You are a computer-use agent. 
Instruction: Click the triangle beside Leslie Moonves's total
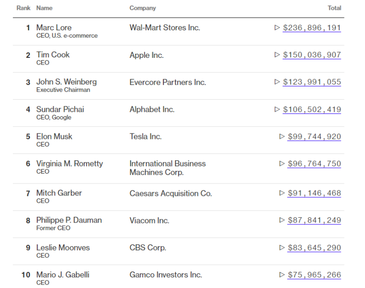click(x=282, y=248)
